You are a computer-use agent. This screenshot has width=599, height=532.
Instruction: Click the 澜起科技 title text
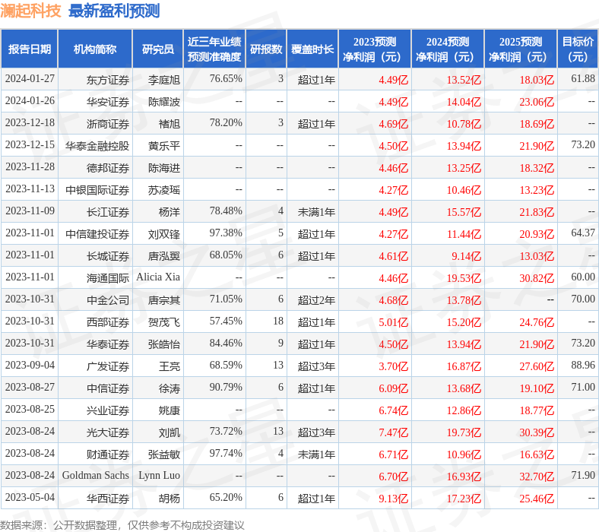tap(30, 11)
